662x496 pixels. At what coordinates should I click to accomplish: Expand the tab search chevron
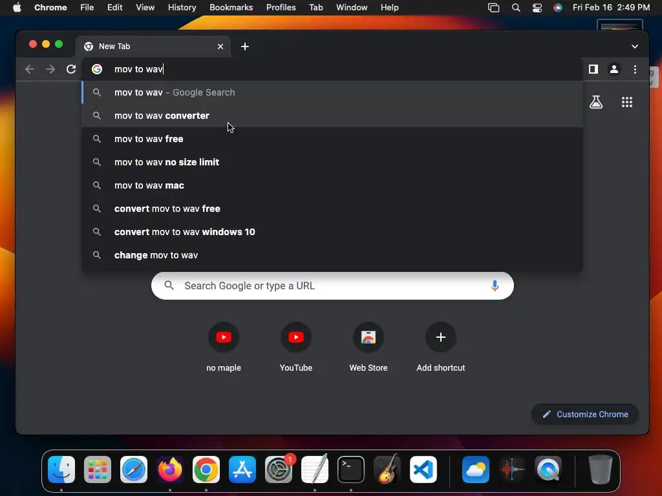(635, 46)
